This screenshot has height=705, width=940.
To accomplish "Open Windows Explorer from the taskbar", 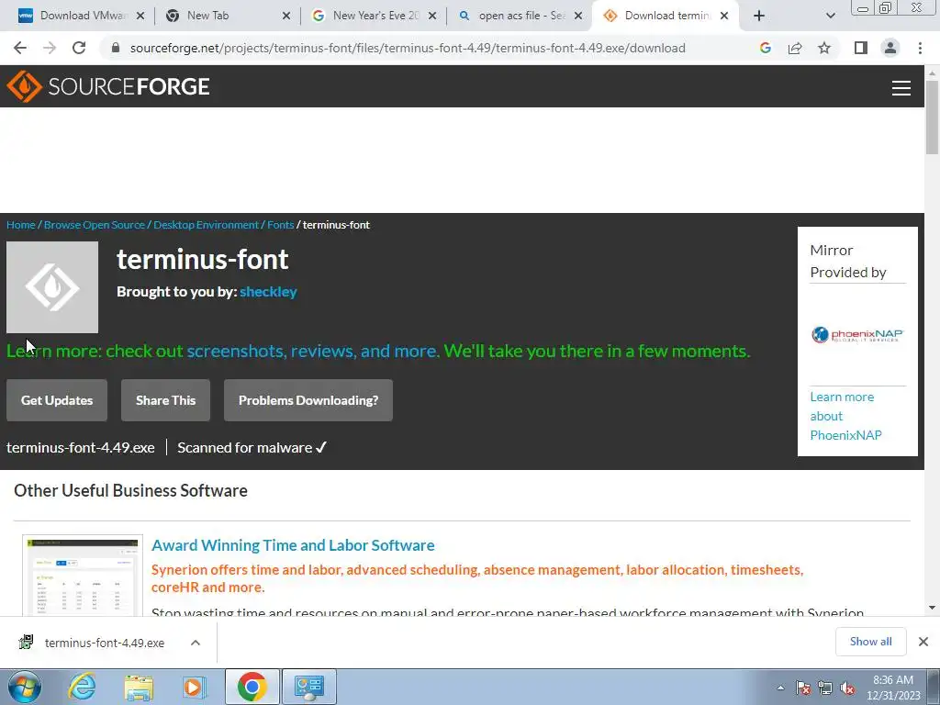I will [139, 687].
